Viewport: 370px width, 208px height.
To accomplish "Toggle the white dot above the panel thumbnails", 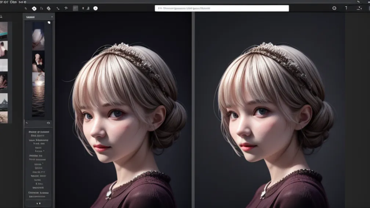I will click(49, 23).
